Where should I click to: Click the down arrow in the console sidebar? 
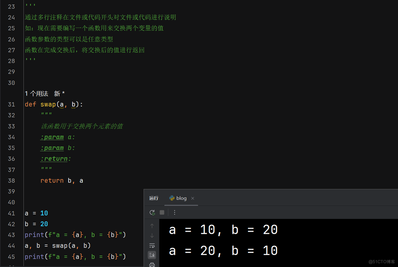pos(152,236)
